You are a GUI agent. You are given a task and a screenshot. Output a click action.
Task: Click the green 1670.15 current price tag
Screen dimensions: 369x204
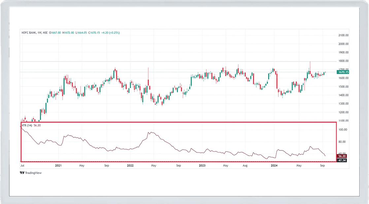[x=343, y=72]
